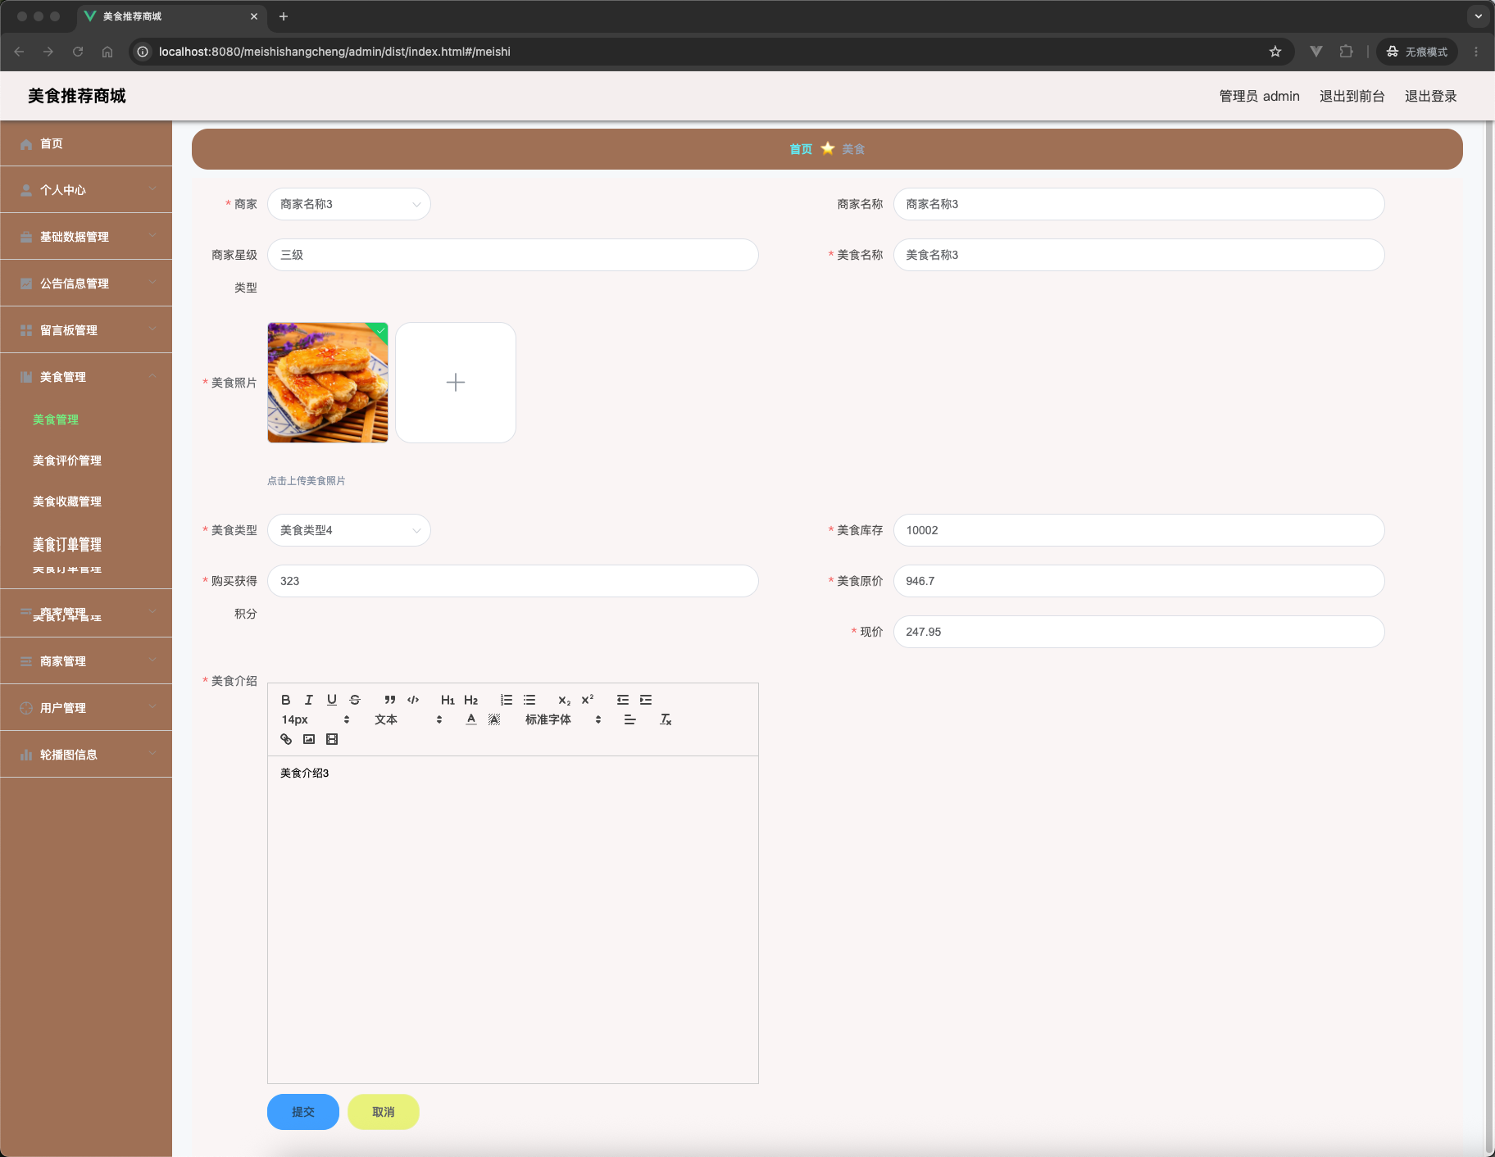The image size is (1495, 1157).
Task: Underline text via editor toolbar
Action: (332, 700)
